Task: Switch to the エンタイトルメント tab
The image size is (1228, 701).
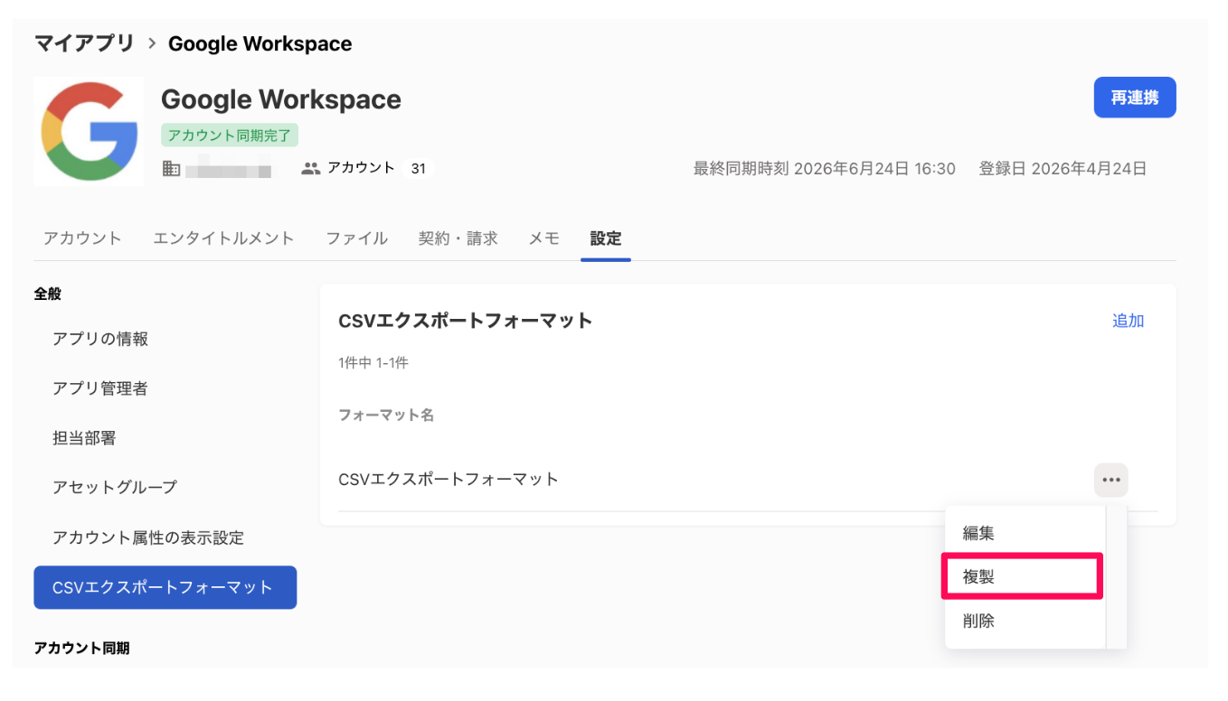Action: [x=223, y=238]
